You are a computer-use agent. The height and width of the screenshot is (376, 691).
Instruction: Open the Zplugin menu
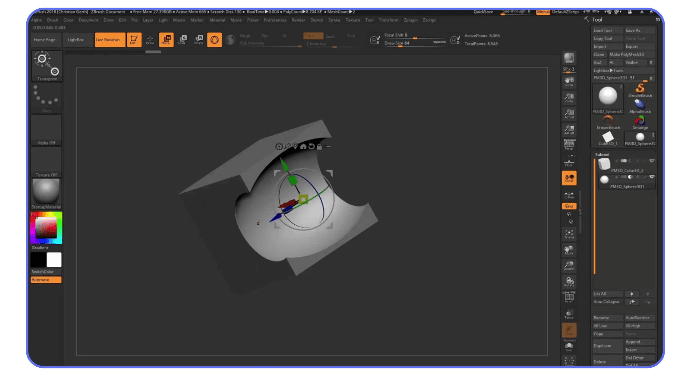pos(411,20)
